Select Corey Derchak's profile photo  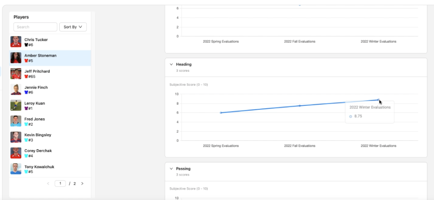[16, 153]
